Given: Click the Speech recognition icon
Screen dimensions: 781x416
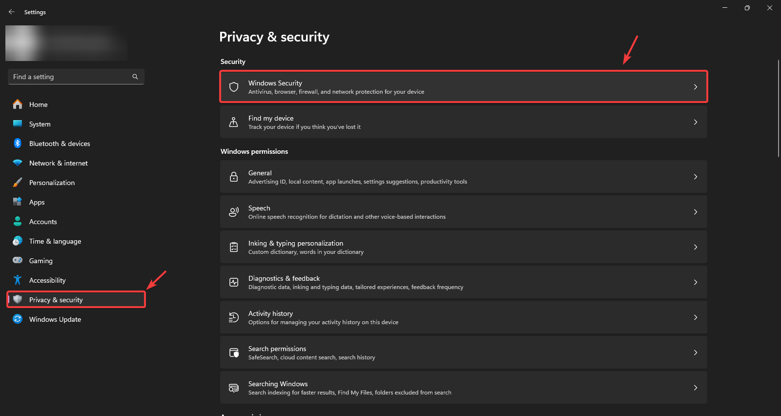Looking at the screenshot, I should [234, 212].
